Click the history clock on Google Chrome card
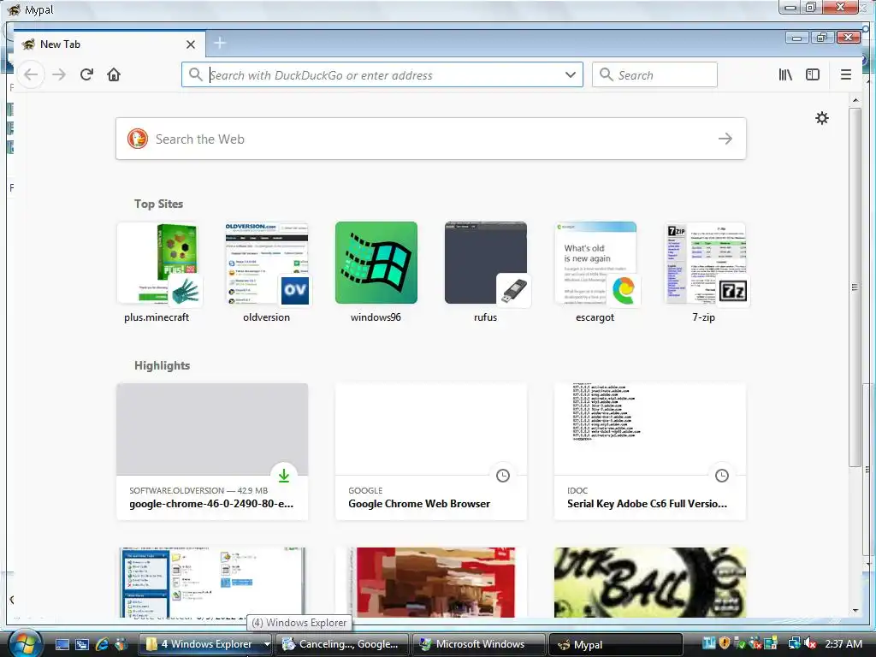 [503, 476]
